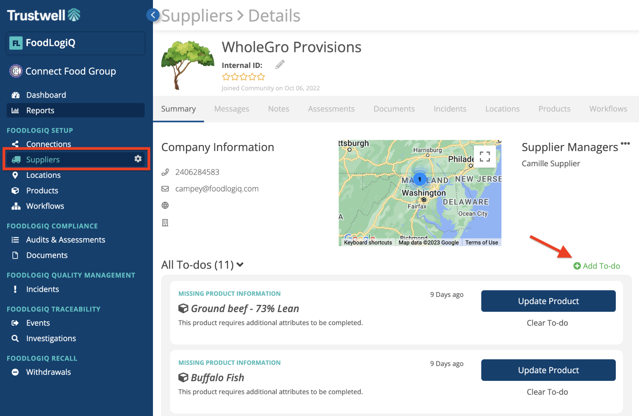Click Update Product for Buffalo Fish

pyautogui.click(x=548, y=370)
